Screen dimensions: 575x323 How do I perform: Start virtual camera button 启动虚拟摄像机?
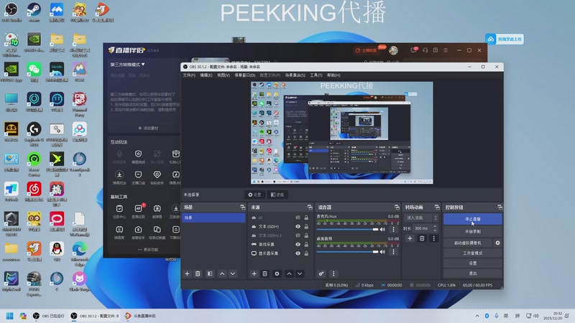click(x=468, y=243)
